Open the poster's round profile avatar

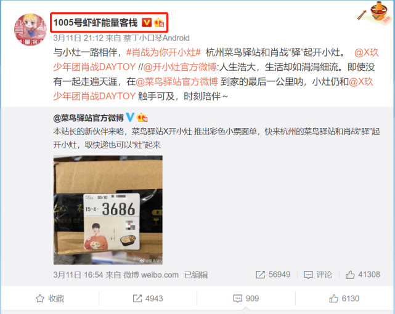click(30, 30)
